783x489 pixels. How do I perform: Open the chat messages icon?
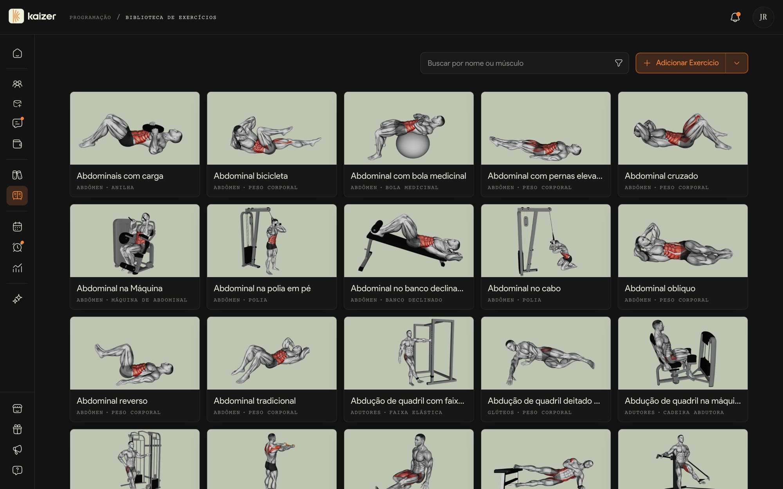click(17, 123)
